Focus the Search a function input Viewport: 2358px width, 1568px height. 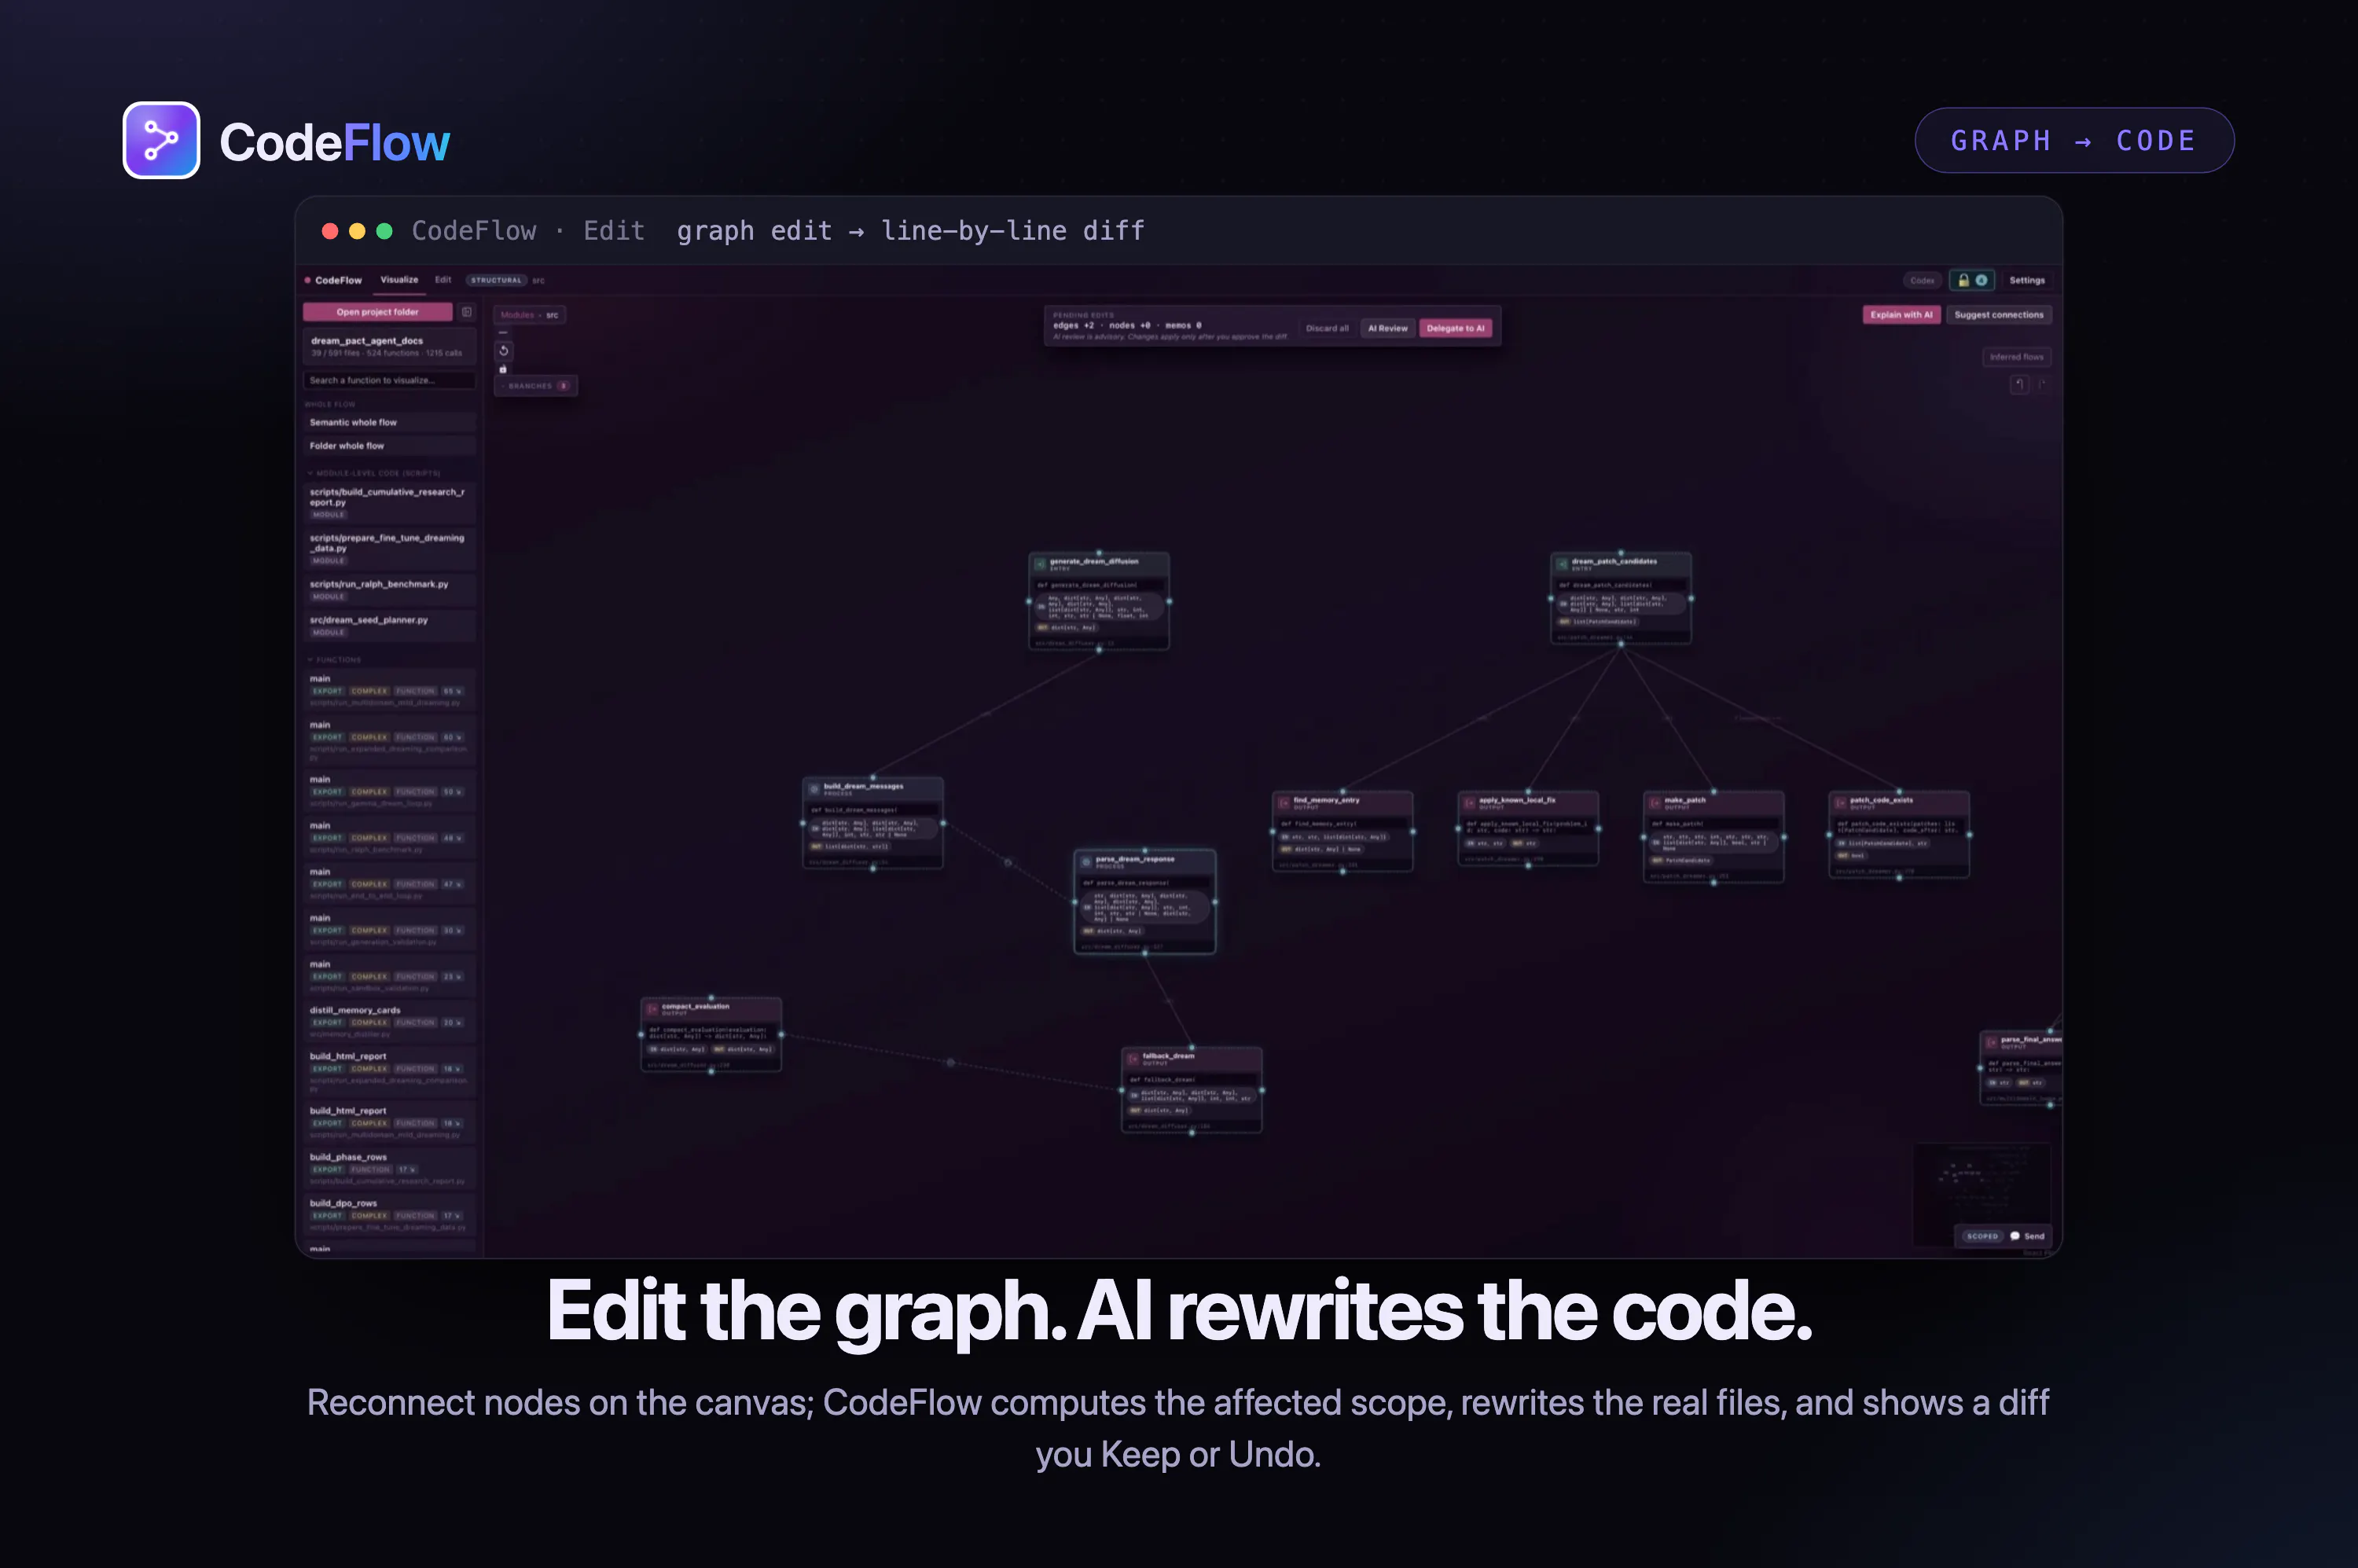(389, 380)
